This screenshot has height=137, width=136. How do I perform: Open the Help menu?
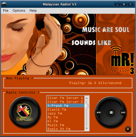click(33, 11)
